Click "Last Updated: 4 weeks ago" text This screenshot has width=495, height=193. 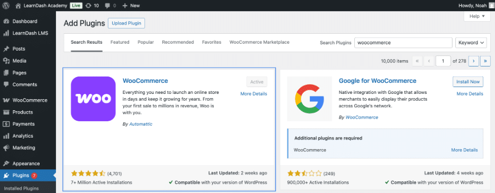(x=454, y=173)
